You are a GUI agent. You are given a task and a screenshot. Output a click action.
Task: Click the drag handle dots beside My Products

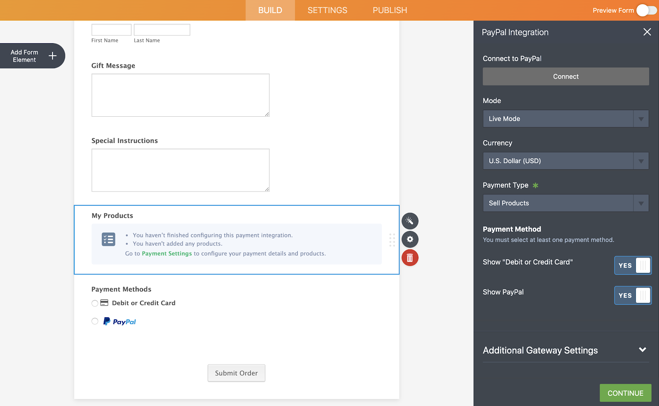coord(392,240)
